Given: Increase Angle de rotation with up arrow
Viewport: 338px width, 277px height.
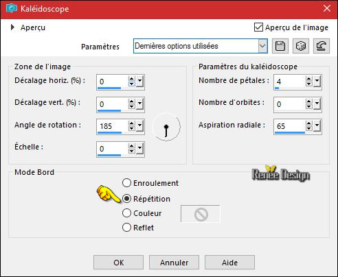Looking at the screenshot, I should (x=131, y=123).
